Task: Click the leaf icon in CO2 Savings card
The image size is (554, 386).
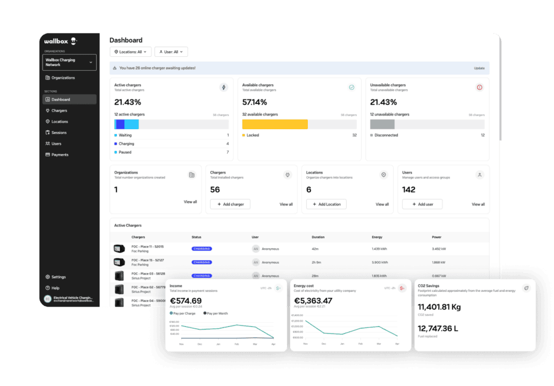Action: tap(525, 288)
